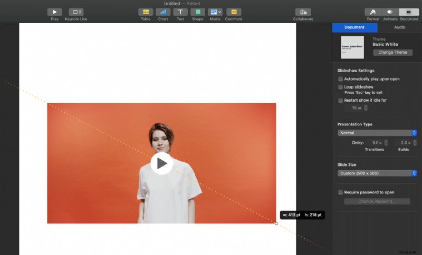Switch to the Document tab

click(354, 27)
